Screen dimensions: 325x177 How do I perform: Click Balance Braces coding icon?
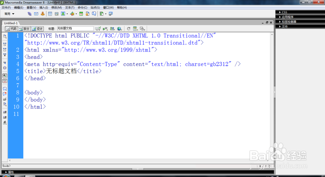click(5, 68)
